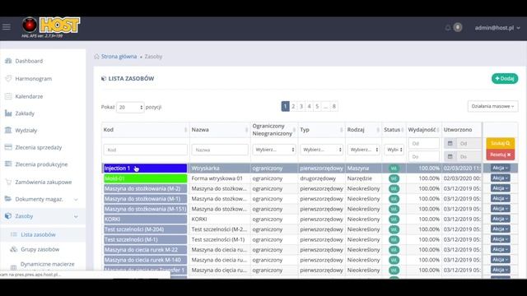Click Test szczelności (M-1) name cell

[218, 239]
